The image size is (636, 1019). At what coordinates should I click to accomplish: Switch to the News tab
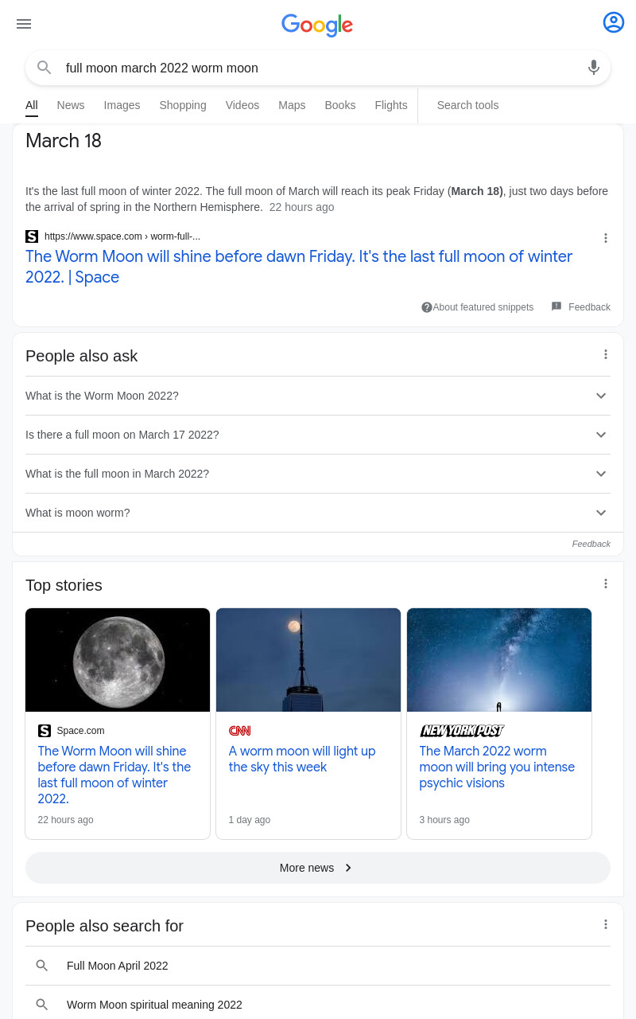click(71, 105)
